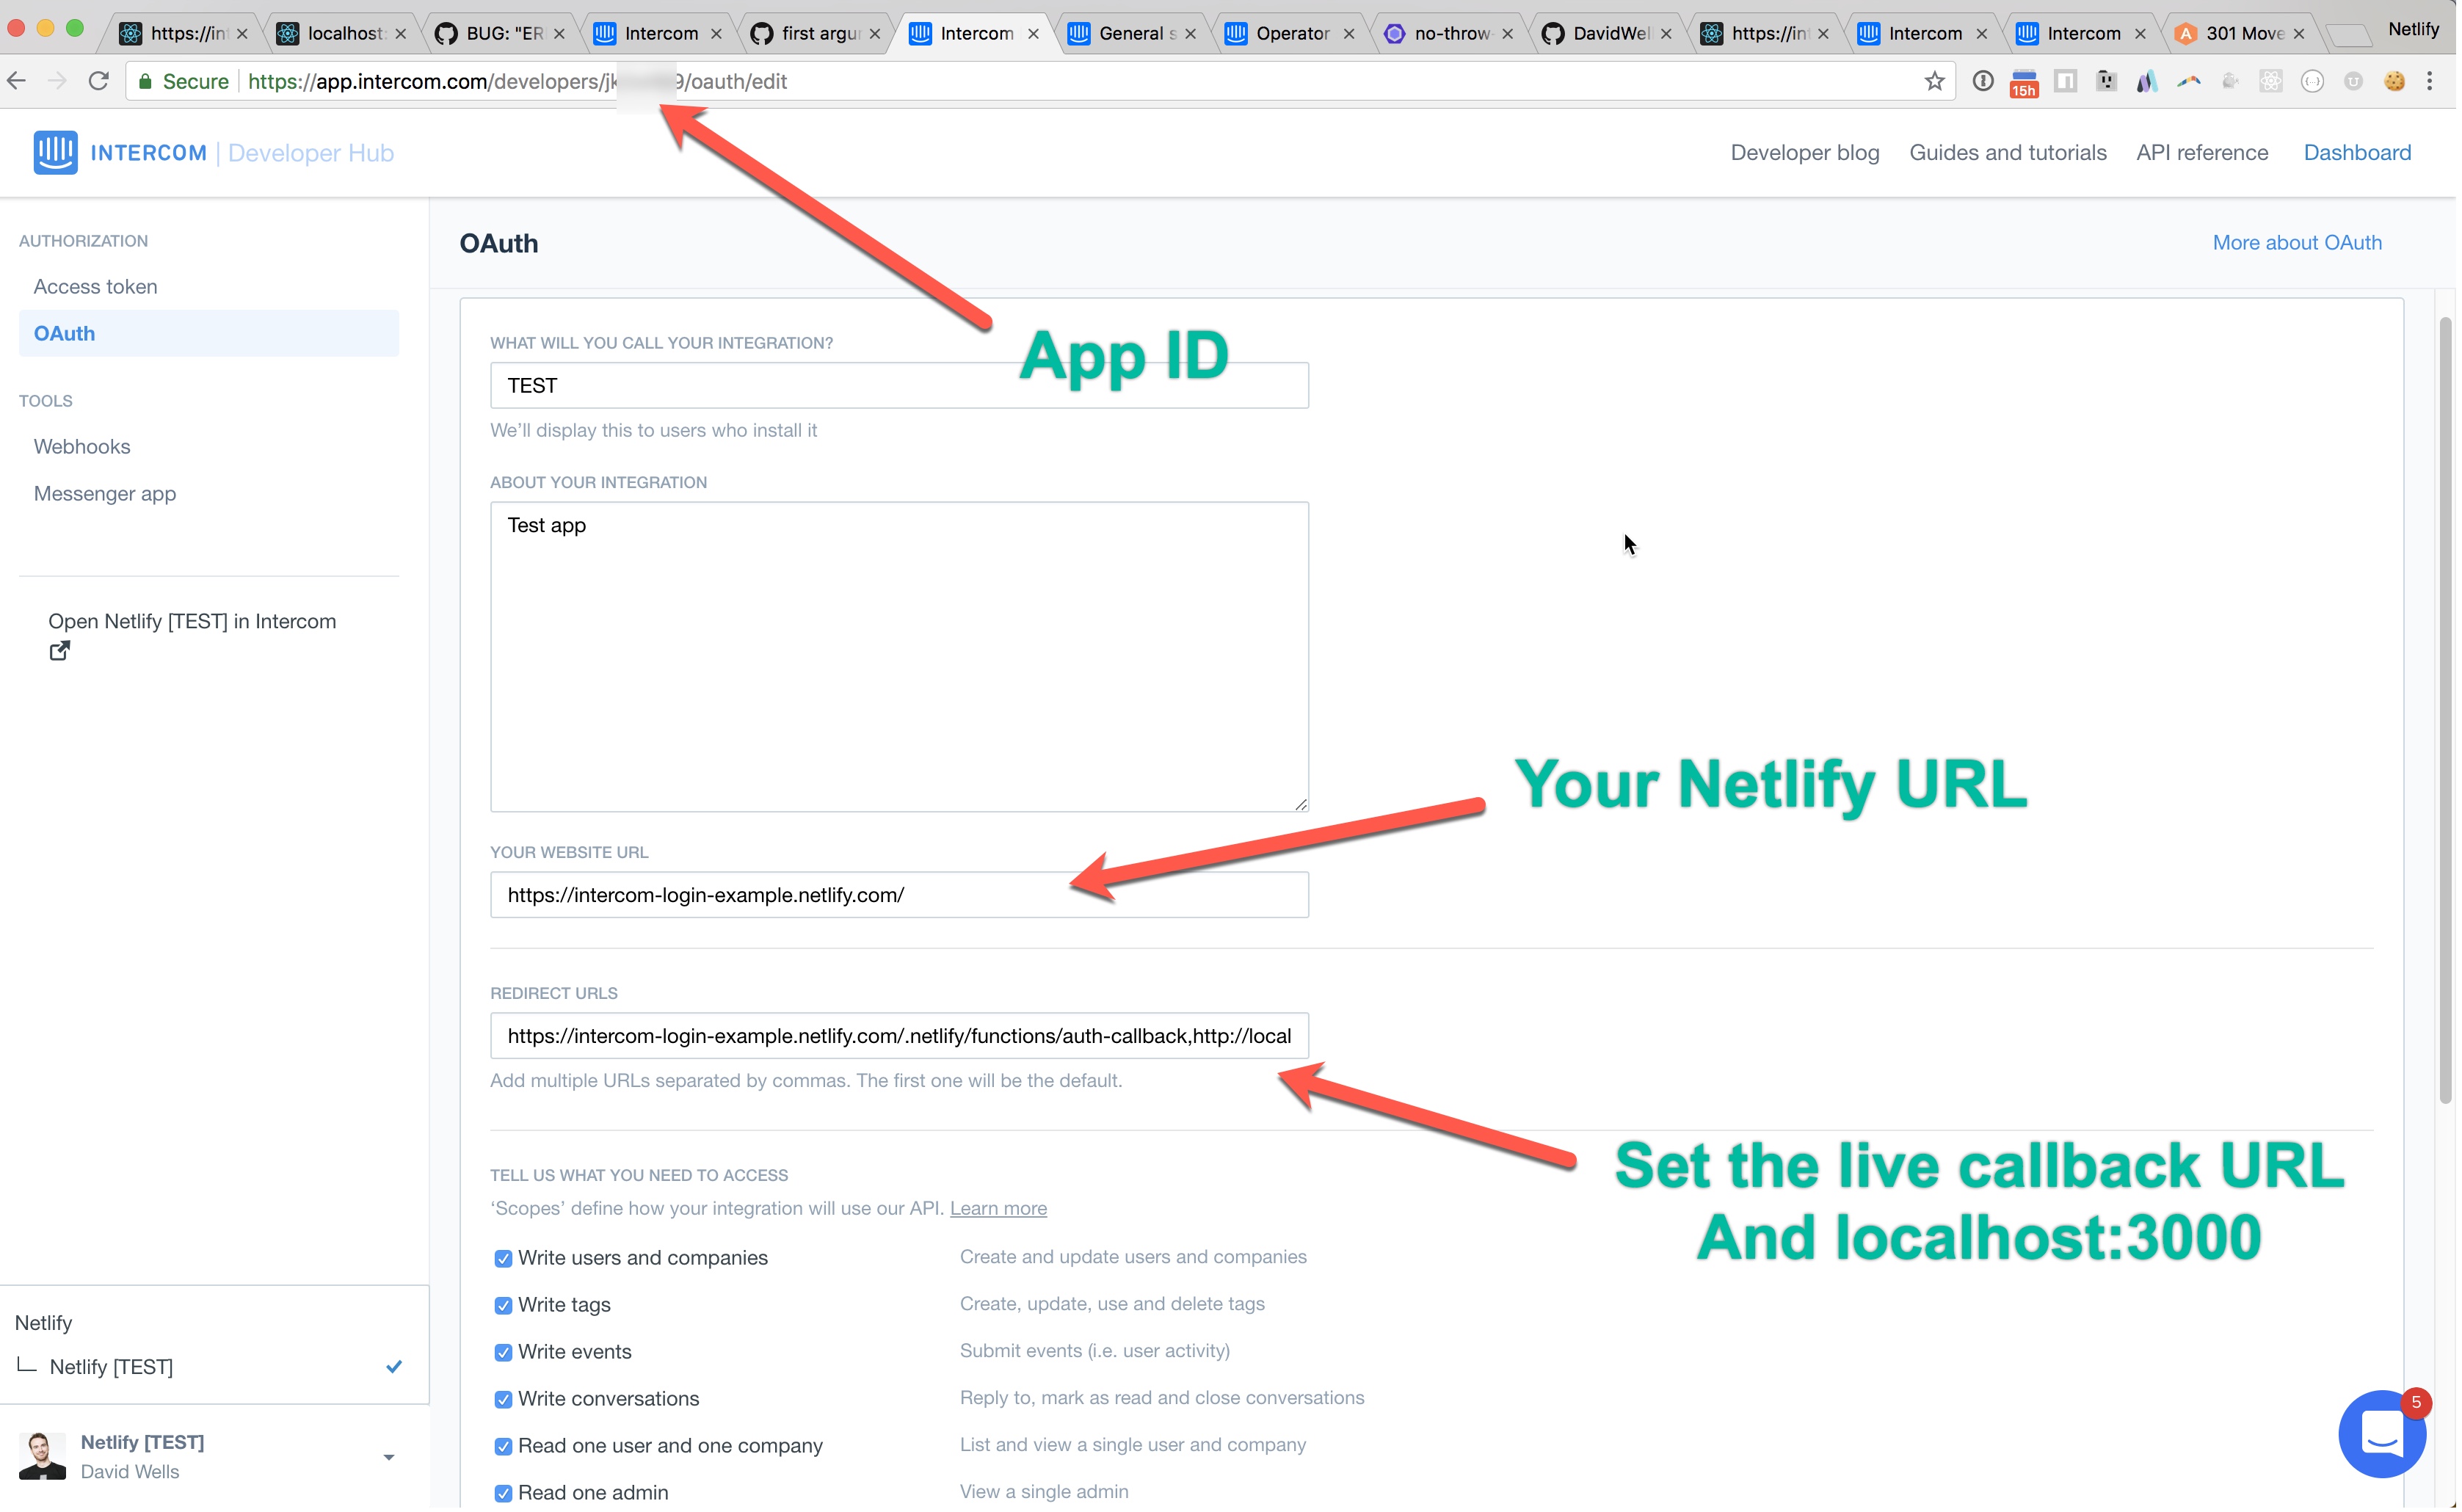This screenshot has width=2462, height=1512.
Task: Click the browser back arrow
Action: [17, 81]
